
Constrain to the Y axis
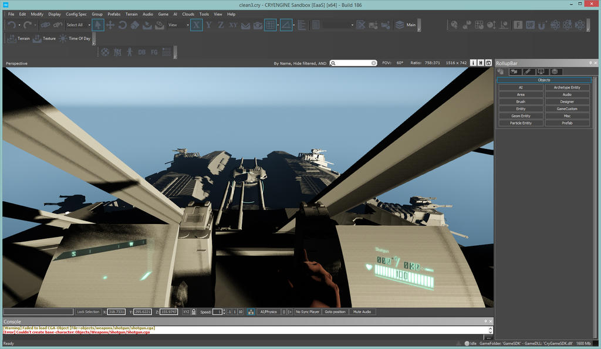pos(209,25)
